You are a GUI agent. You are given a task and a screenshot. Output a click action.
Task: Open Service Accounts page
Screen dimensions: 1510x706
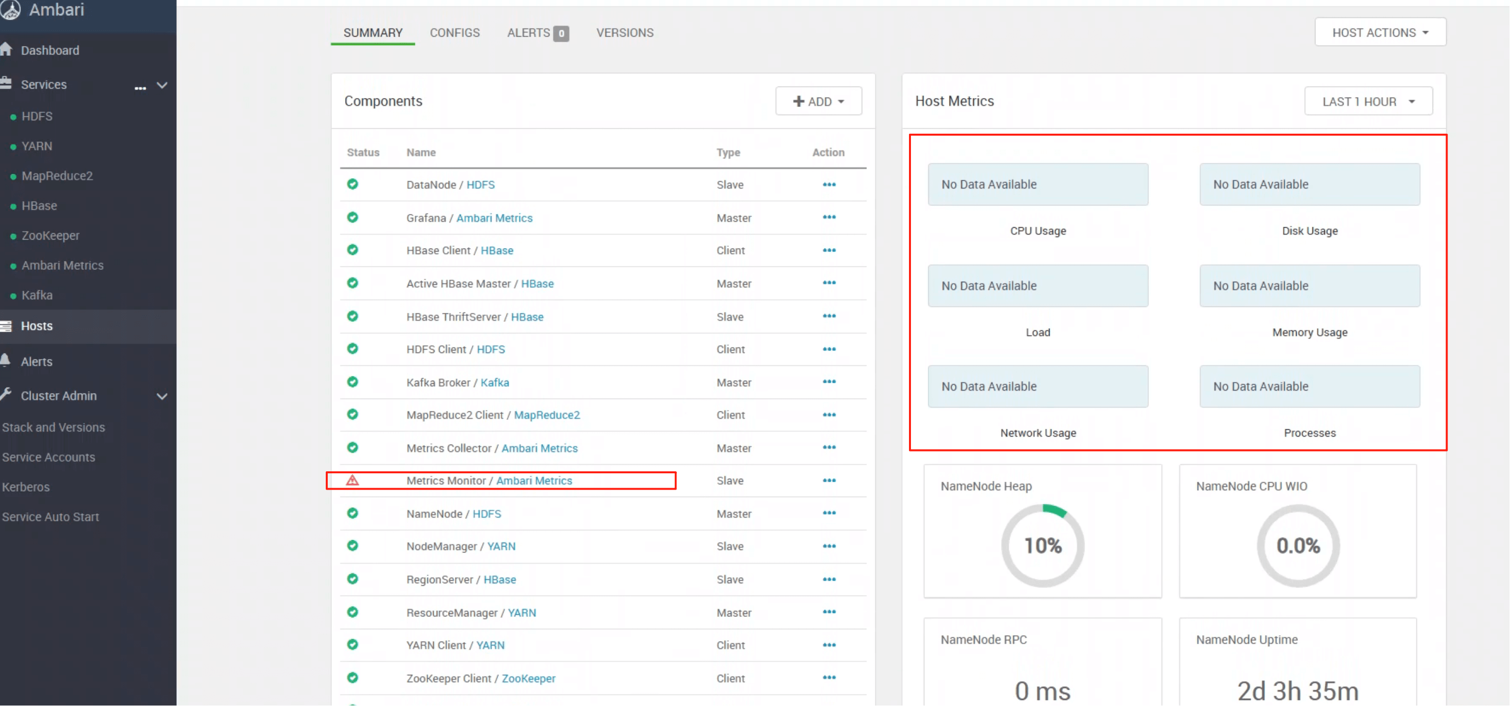pos(48,457)
